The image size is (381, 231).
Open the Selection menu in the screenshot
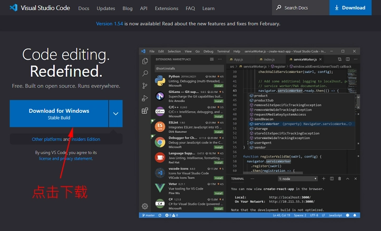tap(174, 51)
